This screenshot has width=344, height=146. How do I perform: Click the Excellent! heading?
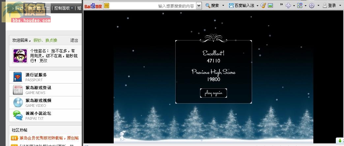214,53
